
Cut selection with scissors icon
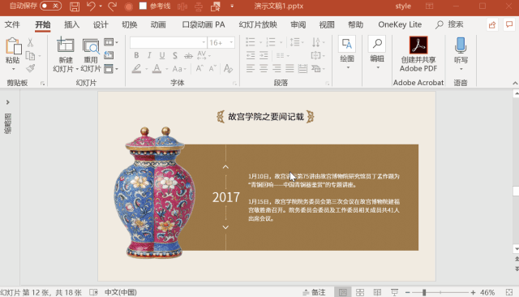point(30,42)
